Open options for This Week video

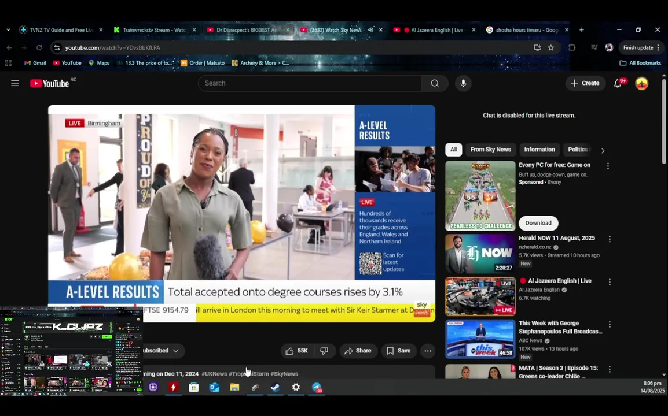pos(610,324)
